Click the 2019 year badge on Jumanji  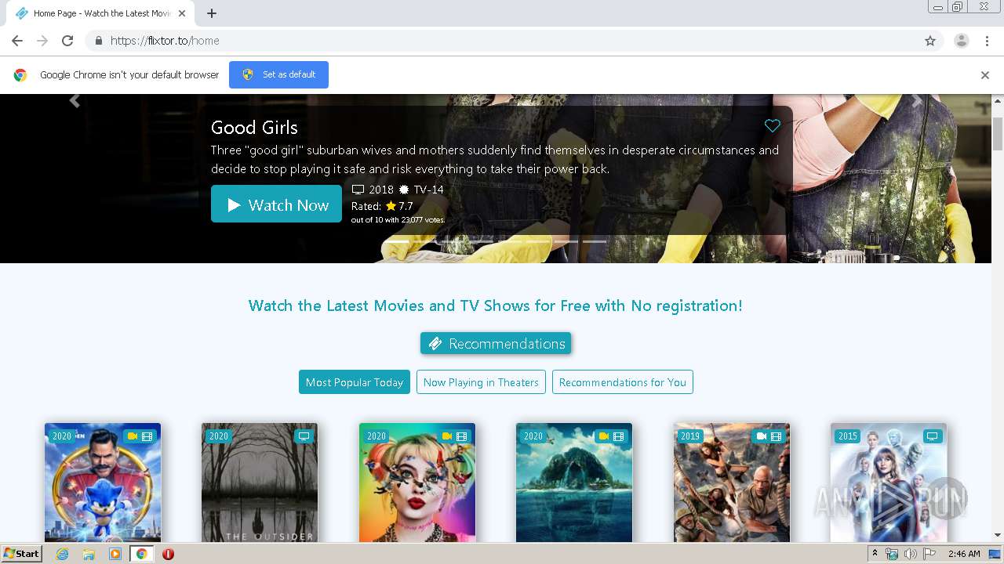click(x=690, y=436)
